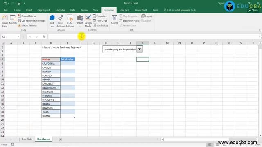Image resolution: width=262 pixels, height=147 pixels.
Task: Click the macro recording status bar icon
Action: pyautogui.click(x=13, y=145)
